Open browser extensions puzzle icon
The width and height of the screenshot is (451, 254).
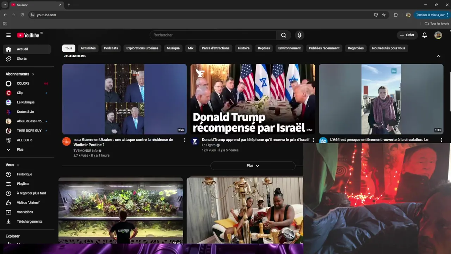[x=396, y=15]
